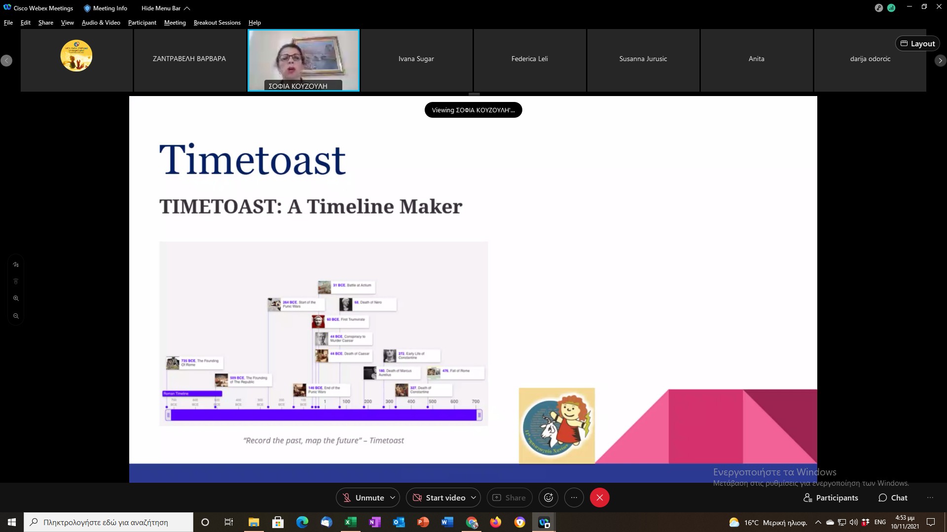Open the Layout options dropdown

[917, 43]
